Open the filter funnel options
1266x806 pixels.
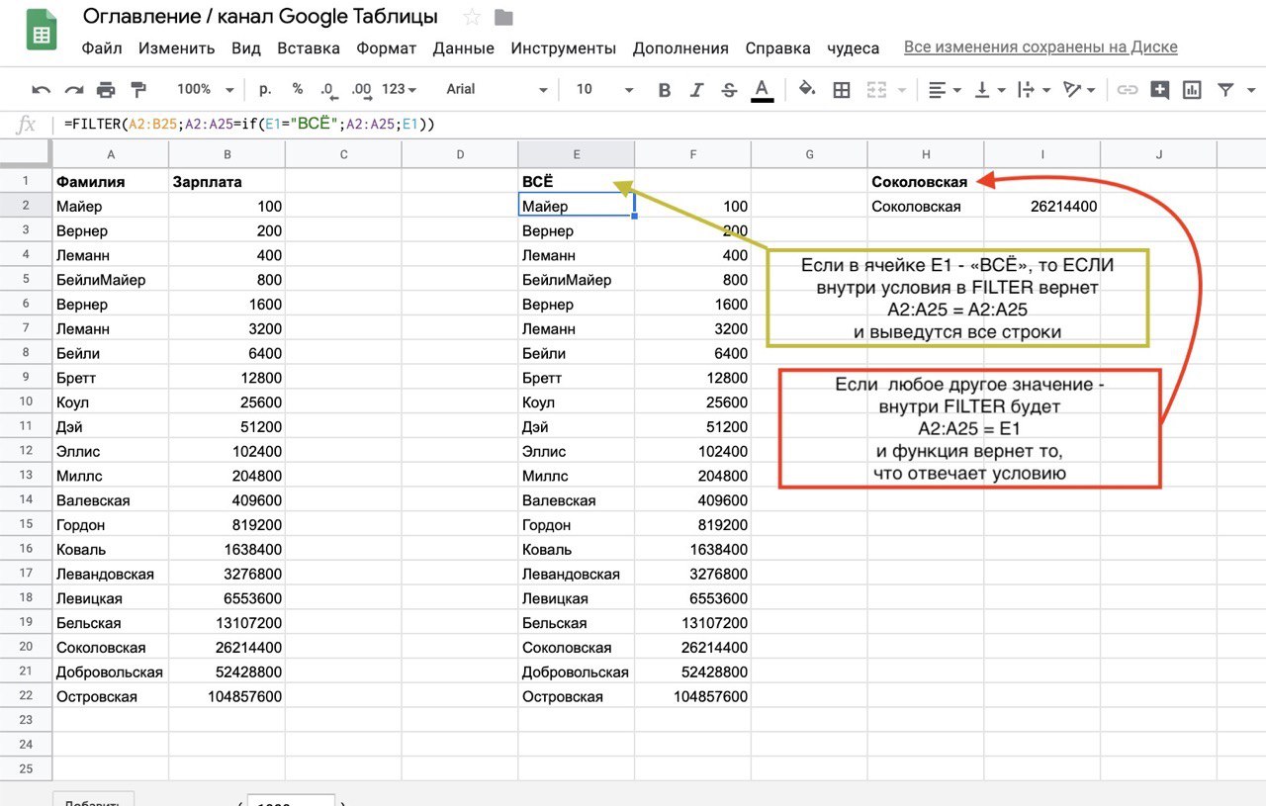pos(1224,90)
